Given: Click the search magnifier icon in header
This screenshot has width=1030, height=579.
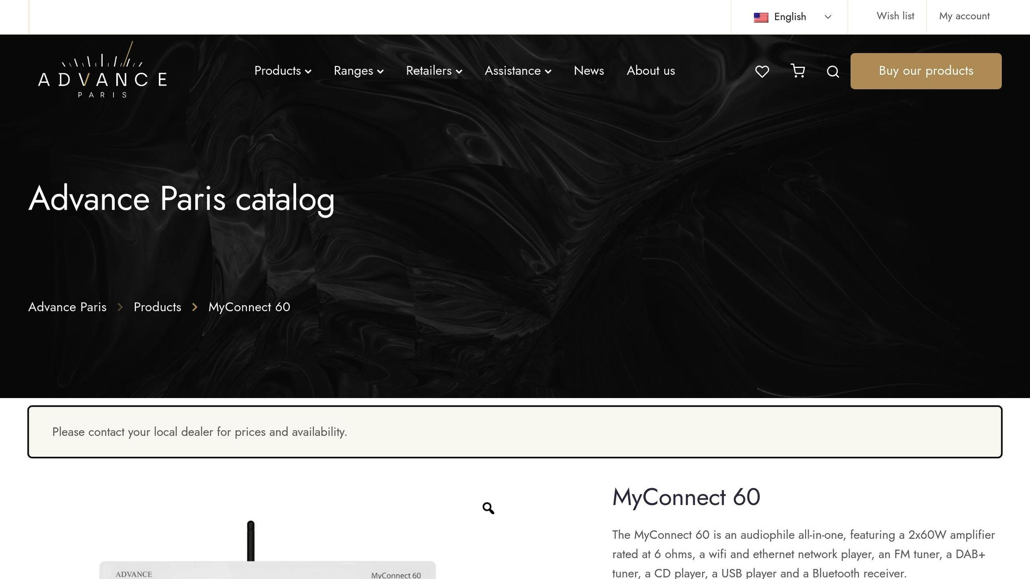Looking at the screenshot, I should [833, 71].
